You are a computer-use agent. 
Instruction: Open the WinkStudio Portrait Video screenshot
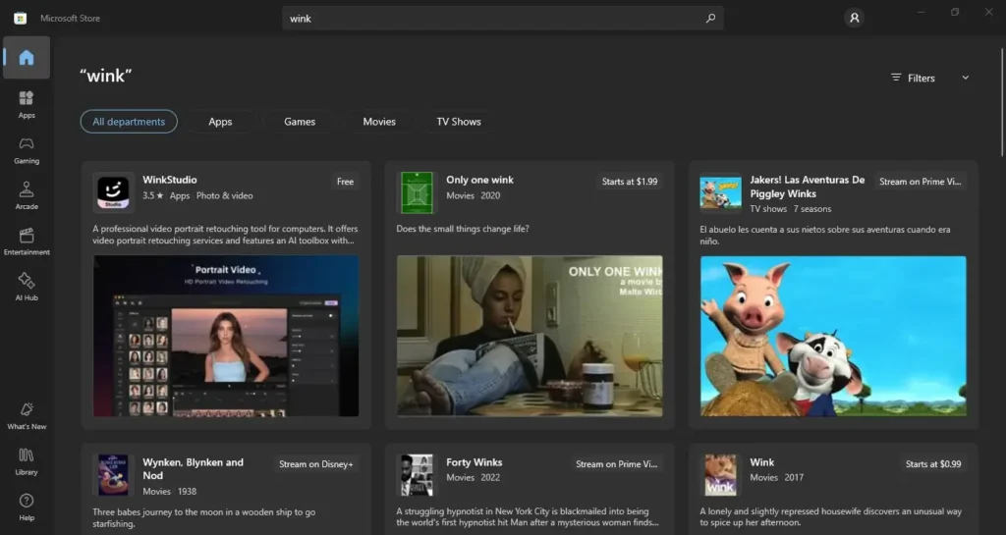226,336
